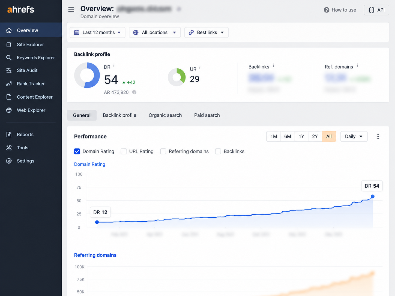Open Settings in the sidebar
Image resolution: width=395 pixels, height=296 pixels.
point(31,161)
